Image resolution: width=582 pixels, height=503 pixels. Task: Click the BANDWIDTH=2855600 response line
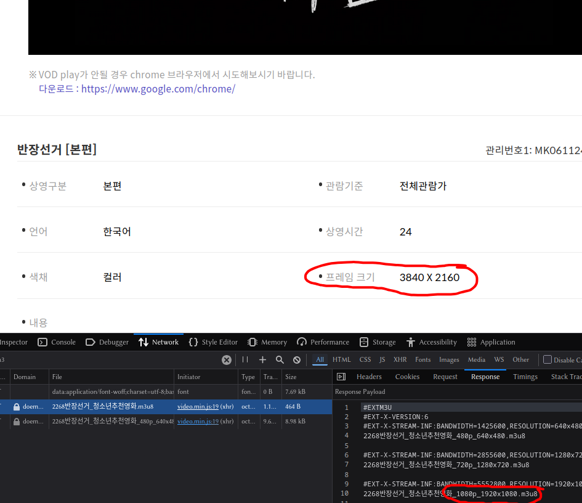[472, 455]
